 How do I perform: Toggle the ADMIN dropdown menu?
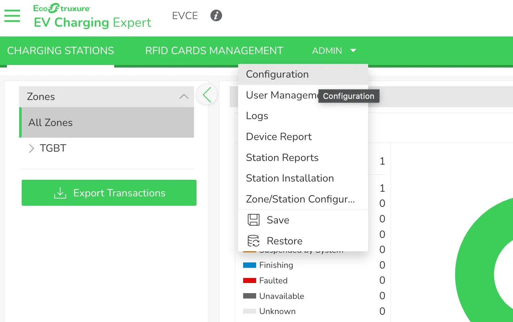click(334, 51)
